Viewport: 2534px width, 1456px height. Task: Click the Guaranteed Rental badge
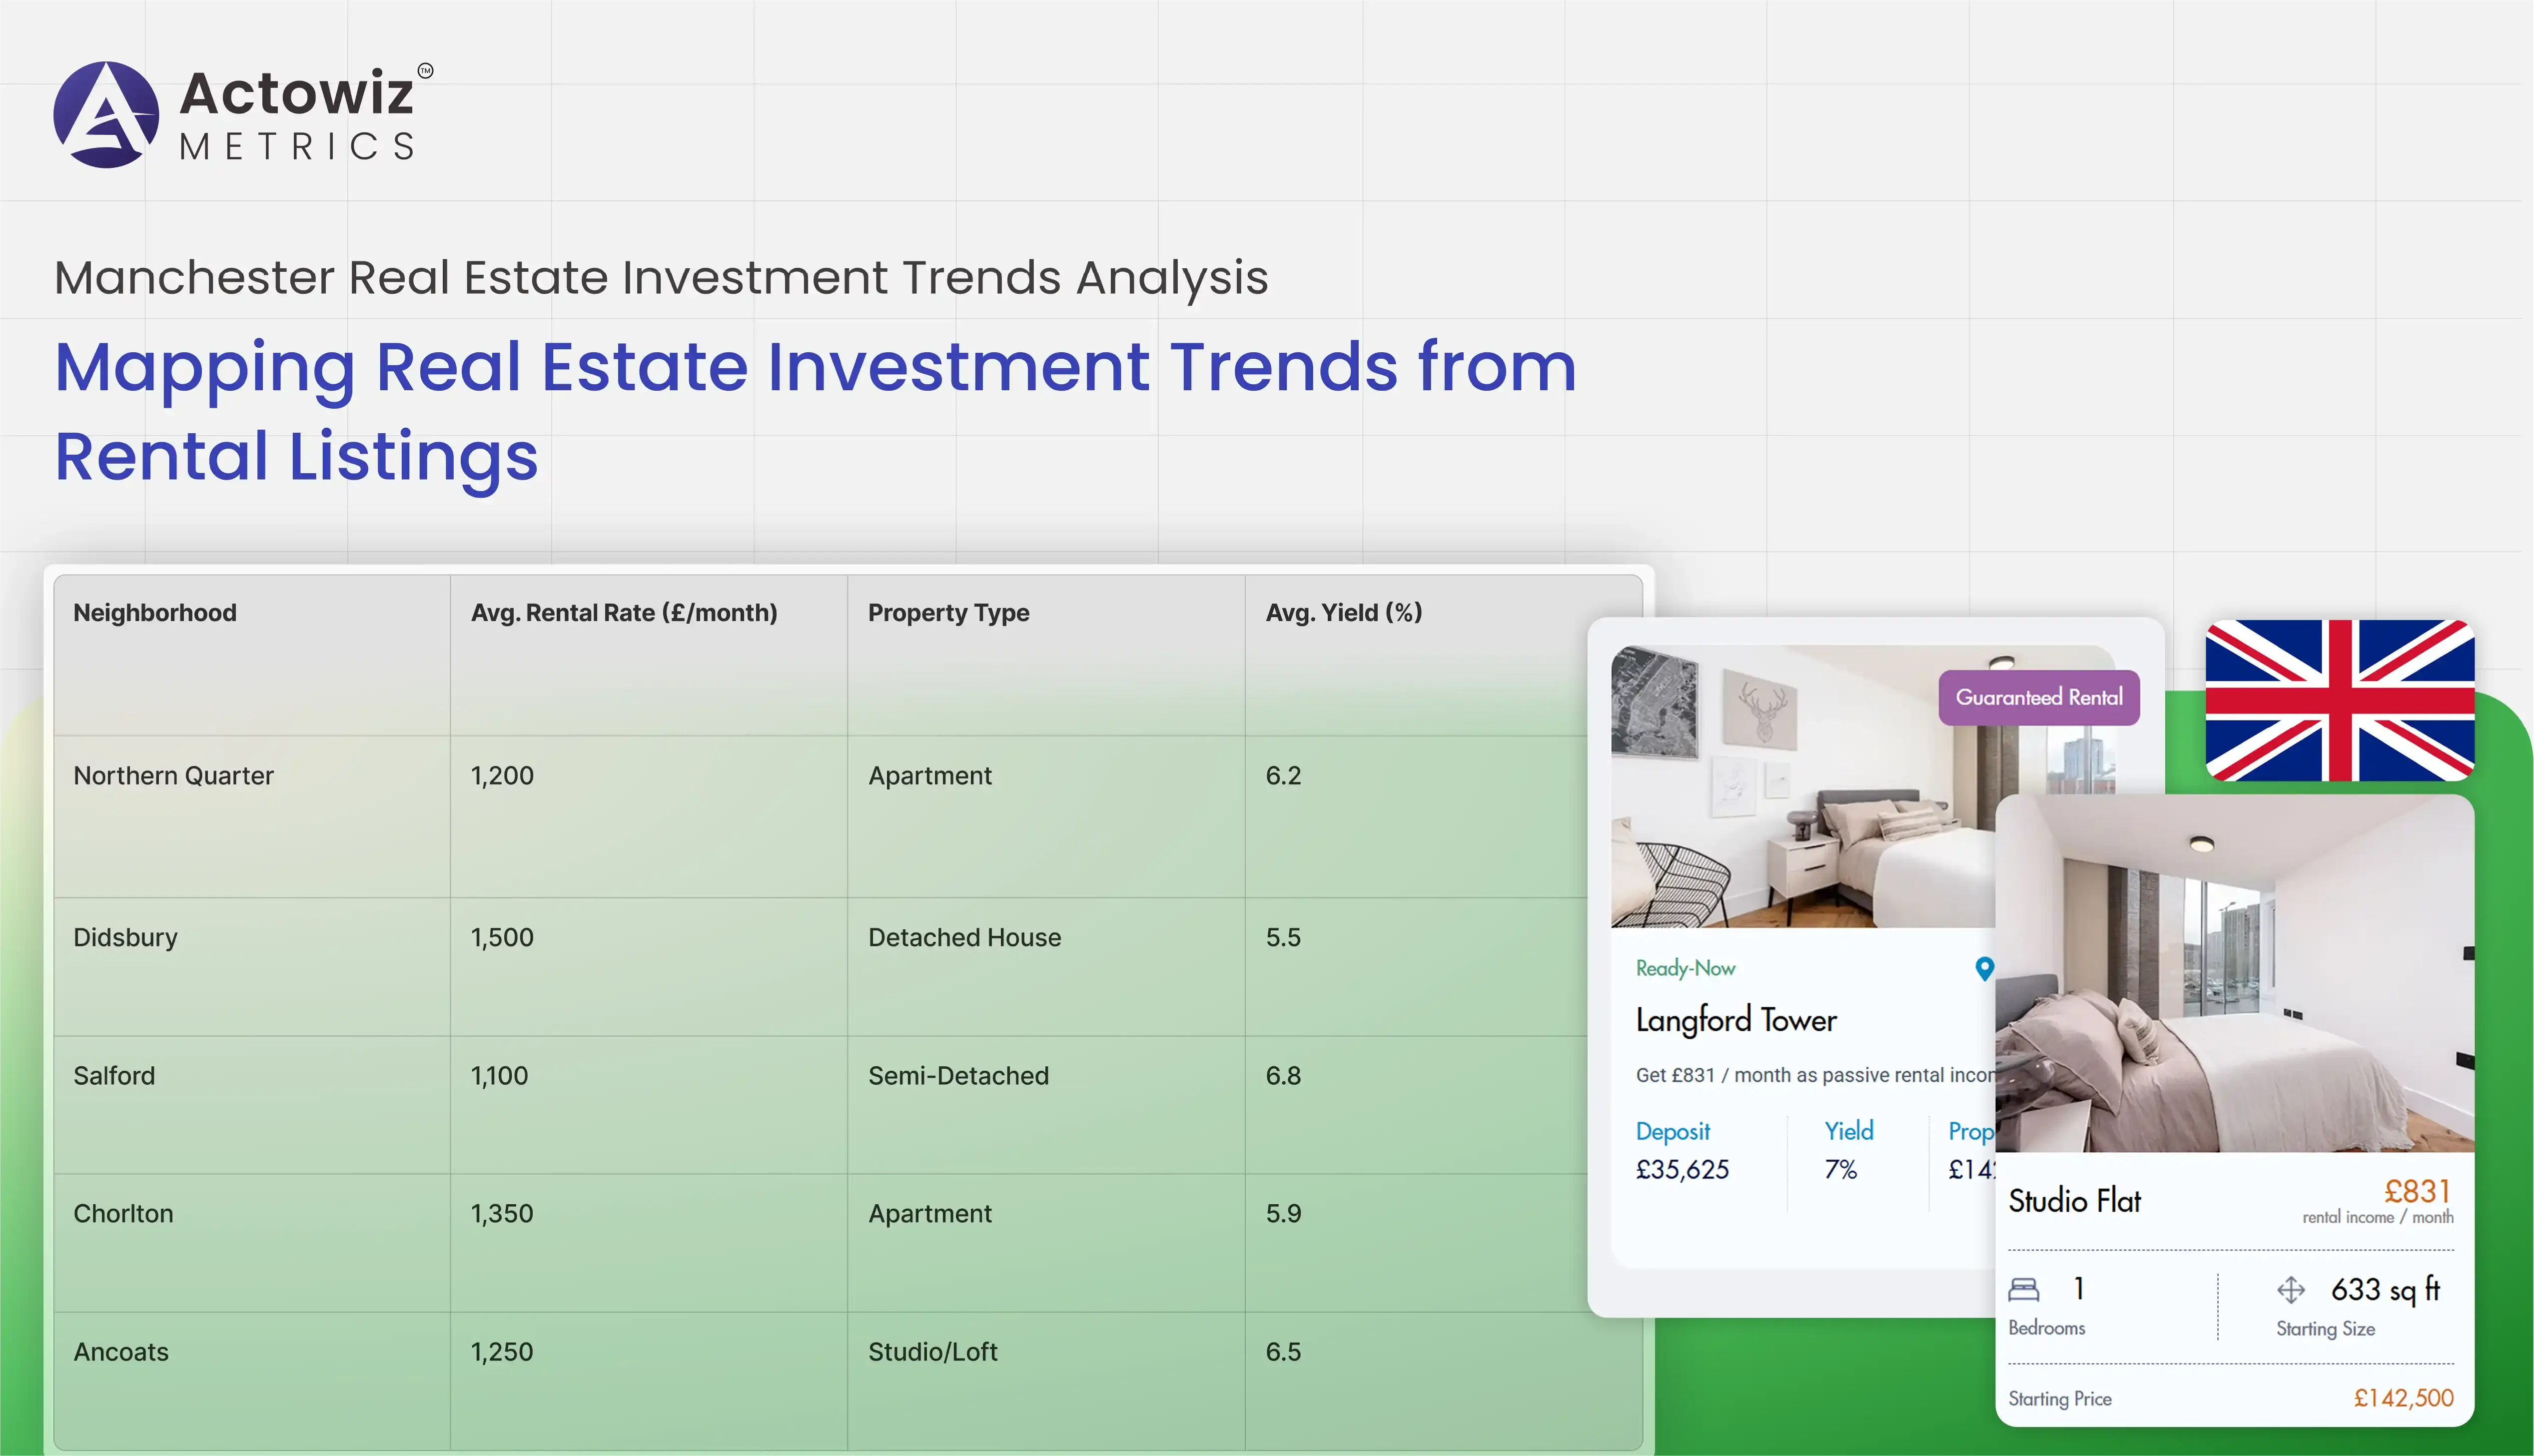2038,697
